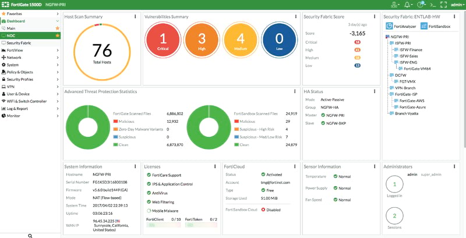Image resolution: width=466 pixels, height=238 pixels.
Task: Open the Security Fabric dashboard item
Action: (30, 43)
